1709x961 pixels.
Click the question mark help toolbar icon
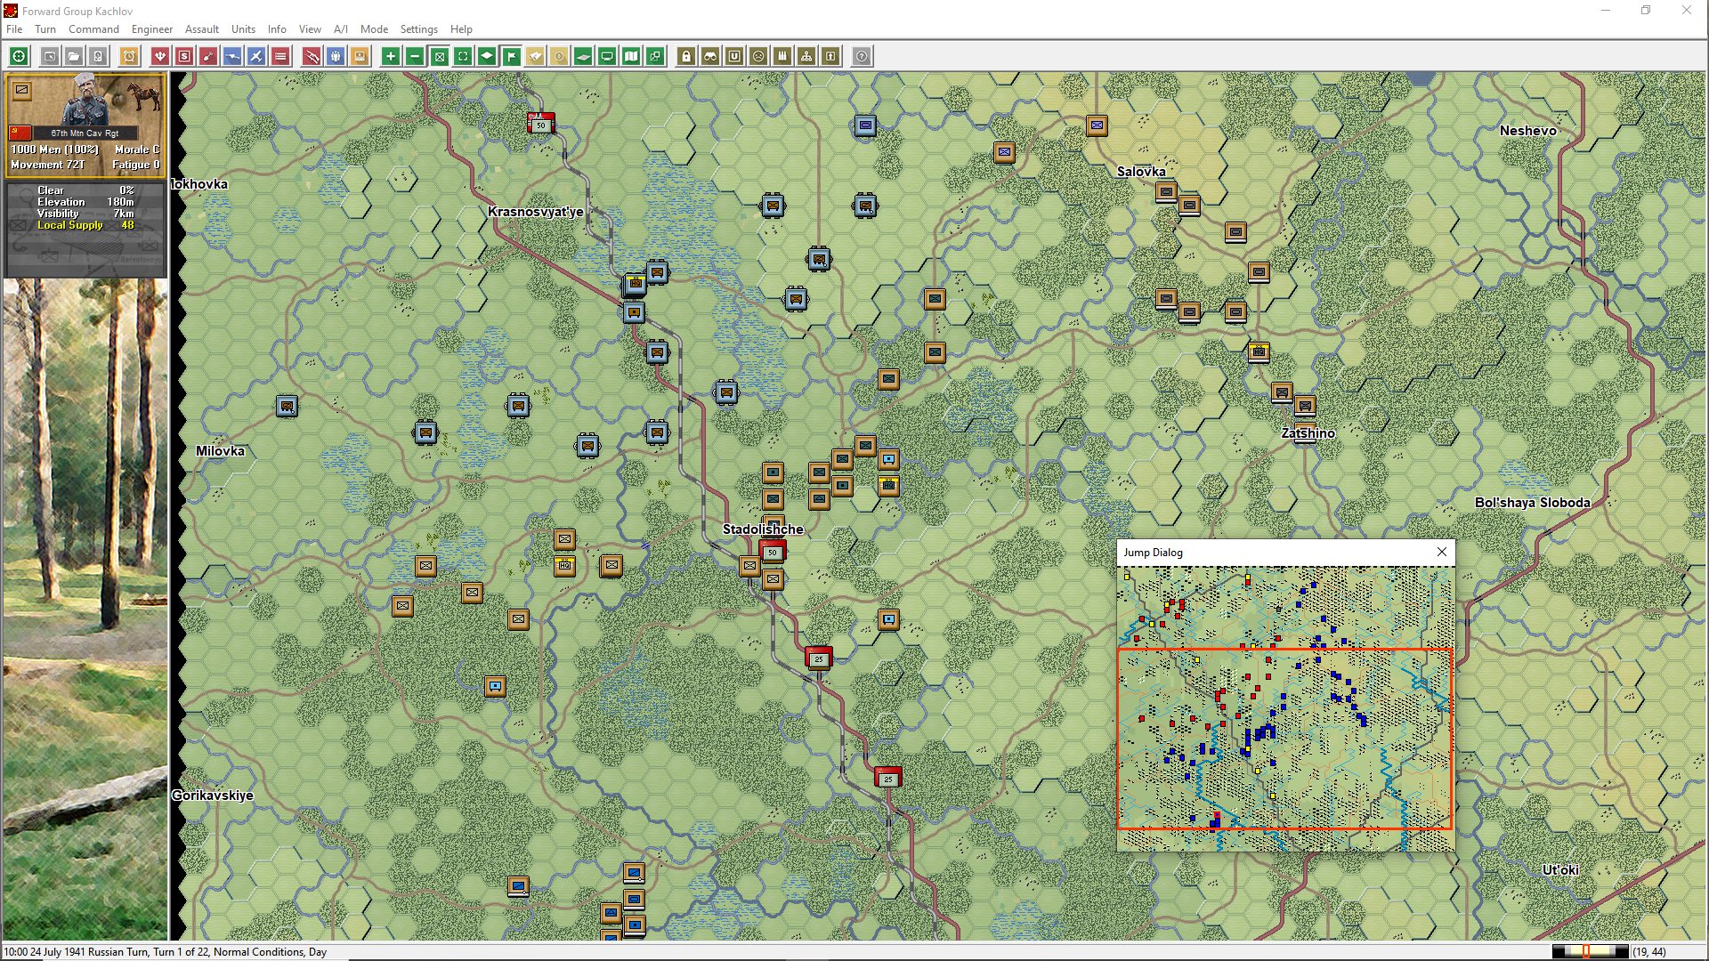(x=862, y=56)
